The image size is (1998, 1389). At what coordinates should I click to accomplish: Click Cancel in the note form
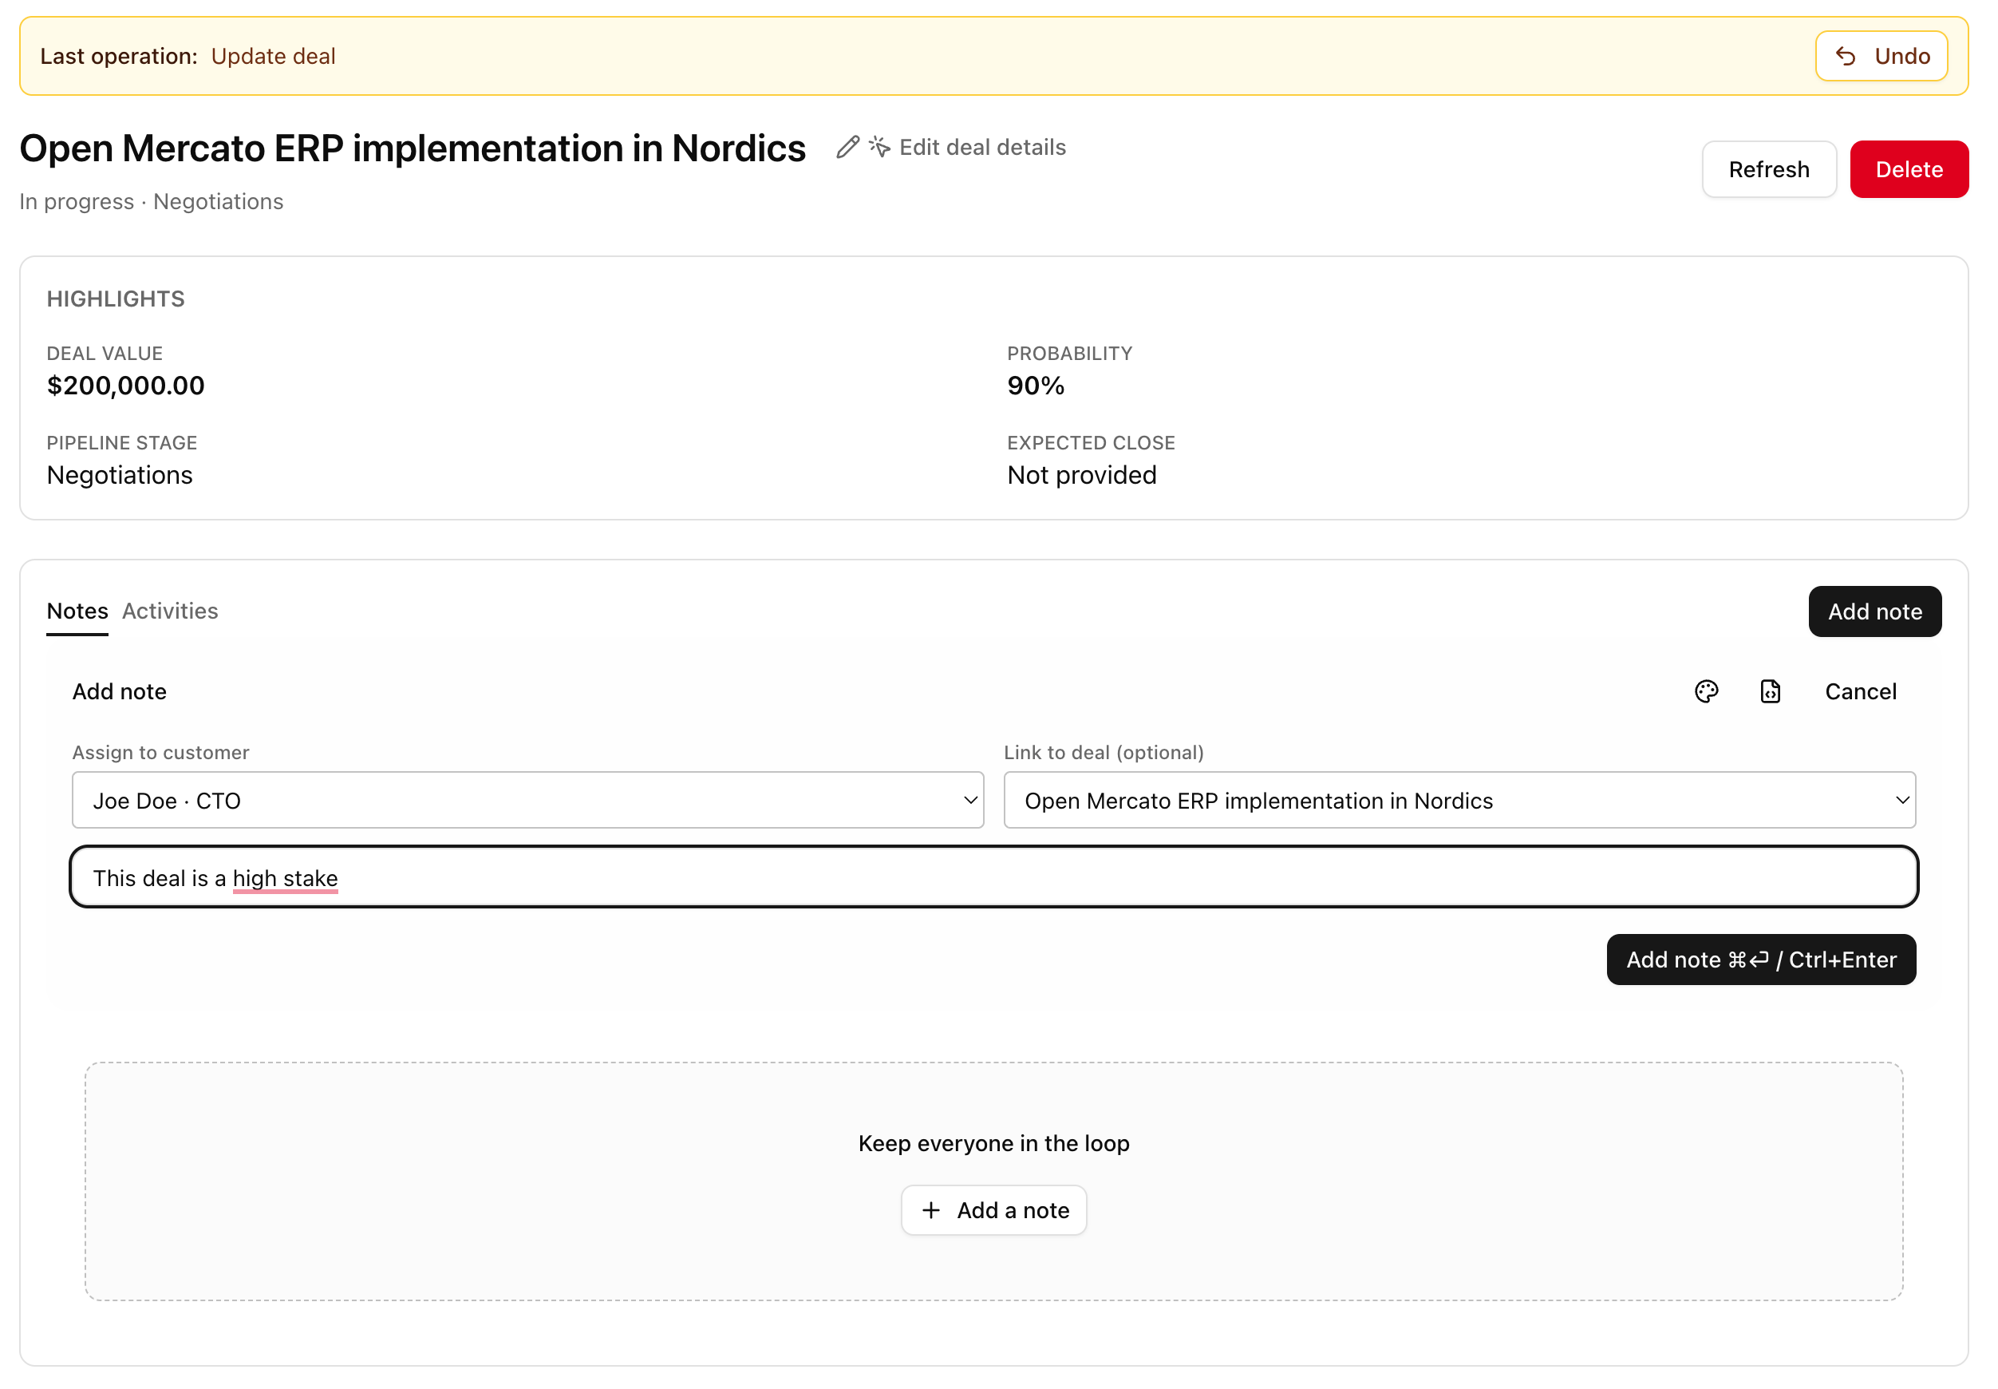1860,691
